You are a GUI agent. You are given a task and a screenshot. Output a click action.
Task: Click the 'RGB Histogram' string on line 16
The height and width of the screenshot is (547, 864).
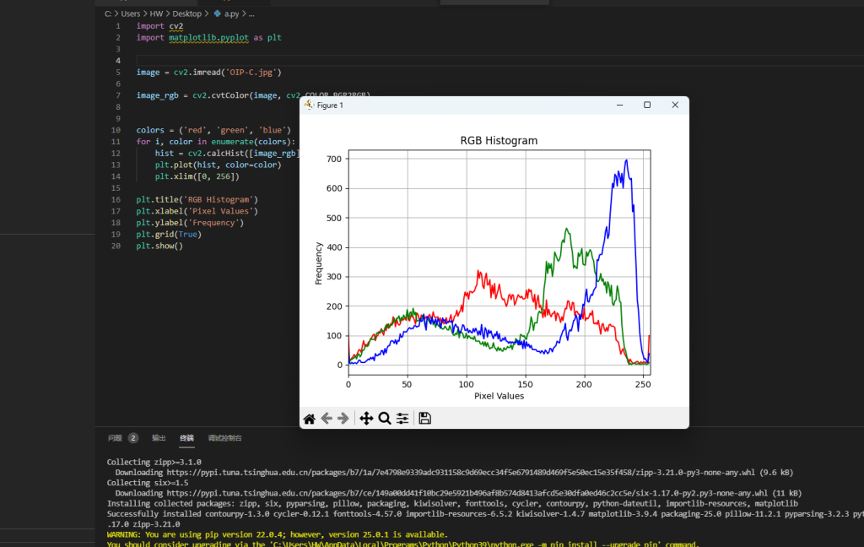point(219,199)
